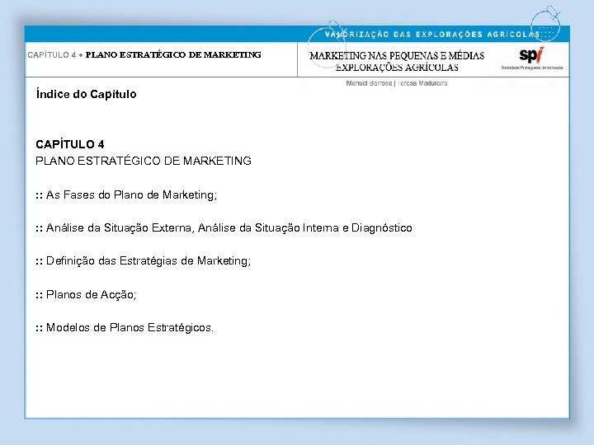Image resolution: width=594 pixels, height=445 pixels.
Task: Click bold header 'PLANO ESTRATÉGICO DE MARKETING'
Action: (173, 55)
